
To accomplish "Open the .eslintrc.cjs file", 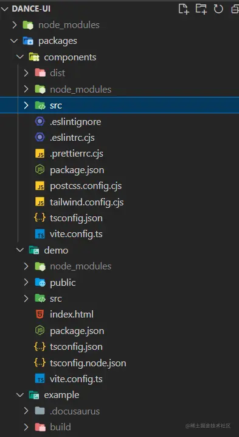I will point(72,138).
